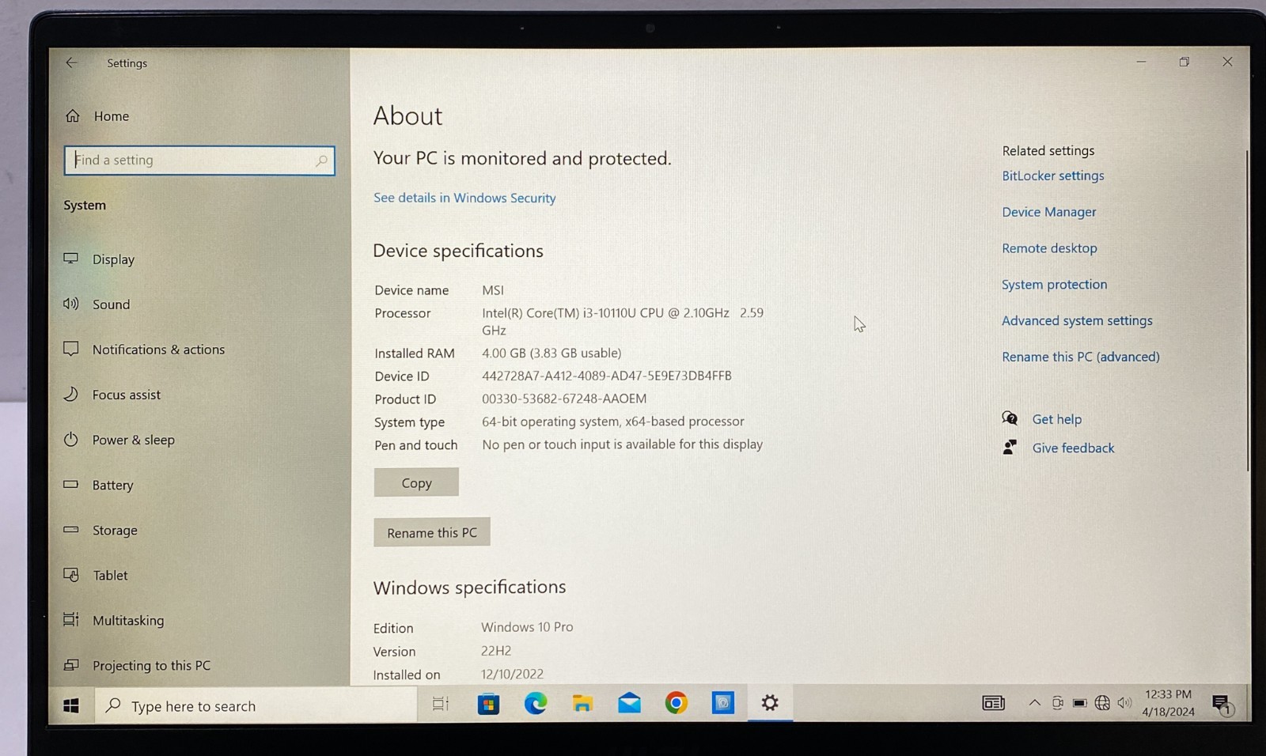The height and width of the screenshot is (756, 1266).
Task: Click the Give feedback person icon
Action: [x=1010, y=448]
